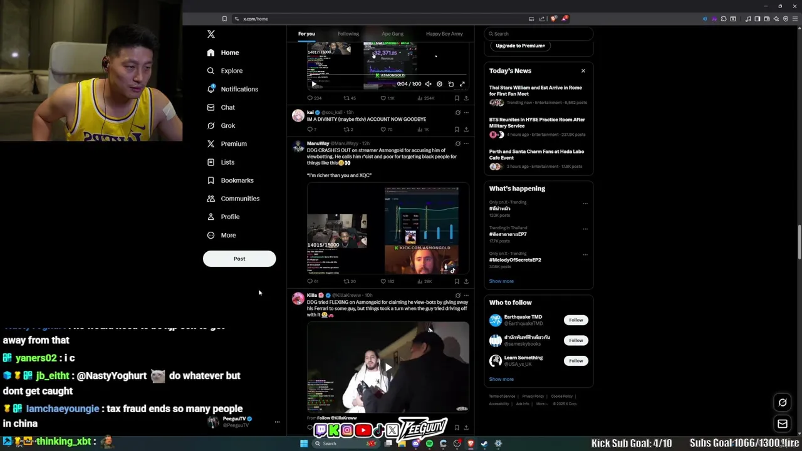Switch to the Happy Boy Army tab
Viewport: 802px width, 451px height.
point(444,34)
